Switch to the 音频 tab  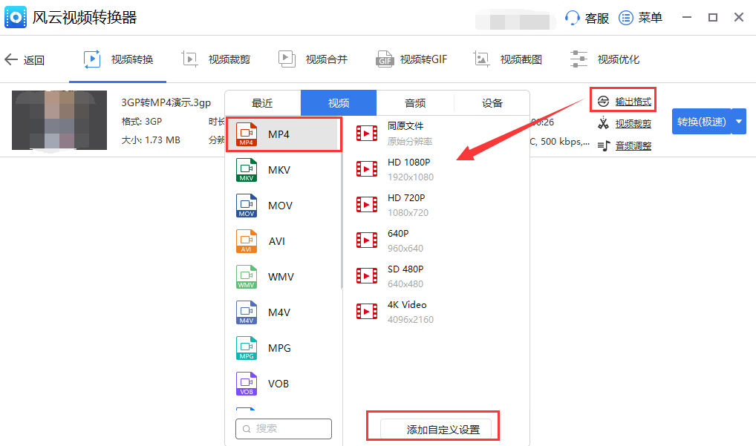[415, 102]
